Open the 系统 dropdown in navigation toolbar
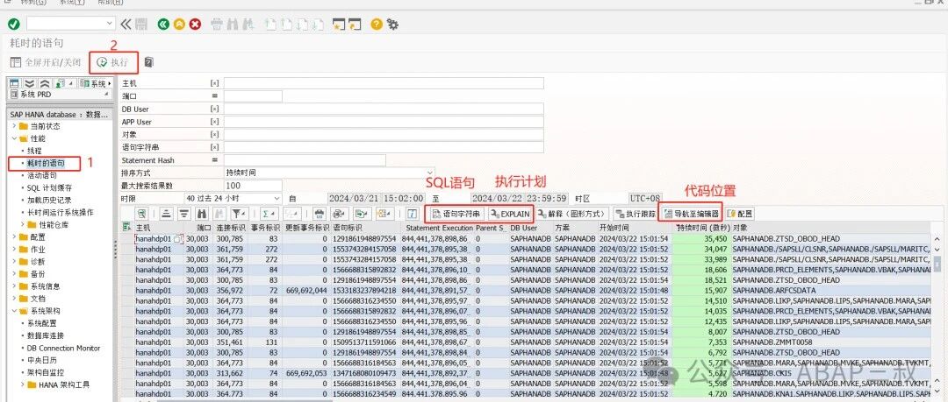The height and width of the screenshot is (402, 948). pyautogui.click(x=97, y=83)
